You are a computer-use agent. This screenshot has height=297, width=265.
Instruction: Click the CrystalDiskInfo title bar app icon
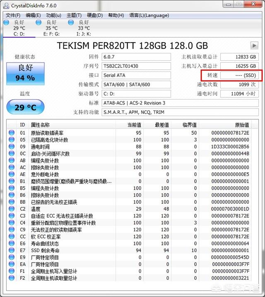click(x=6, y=5)
